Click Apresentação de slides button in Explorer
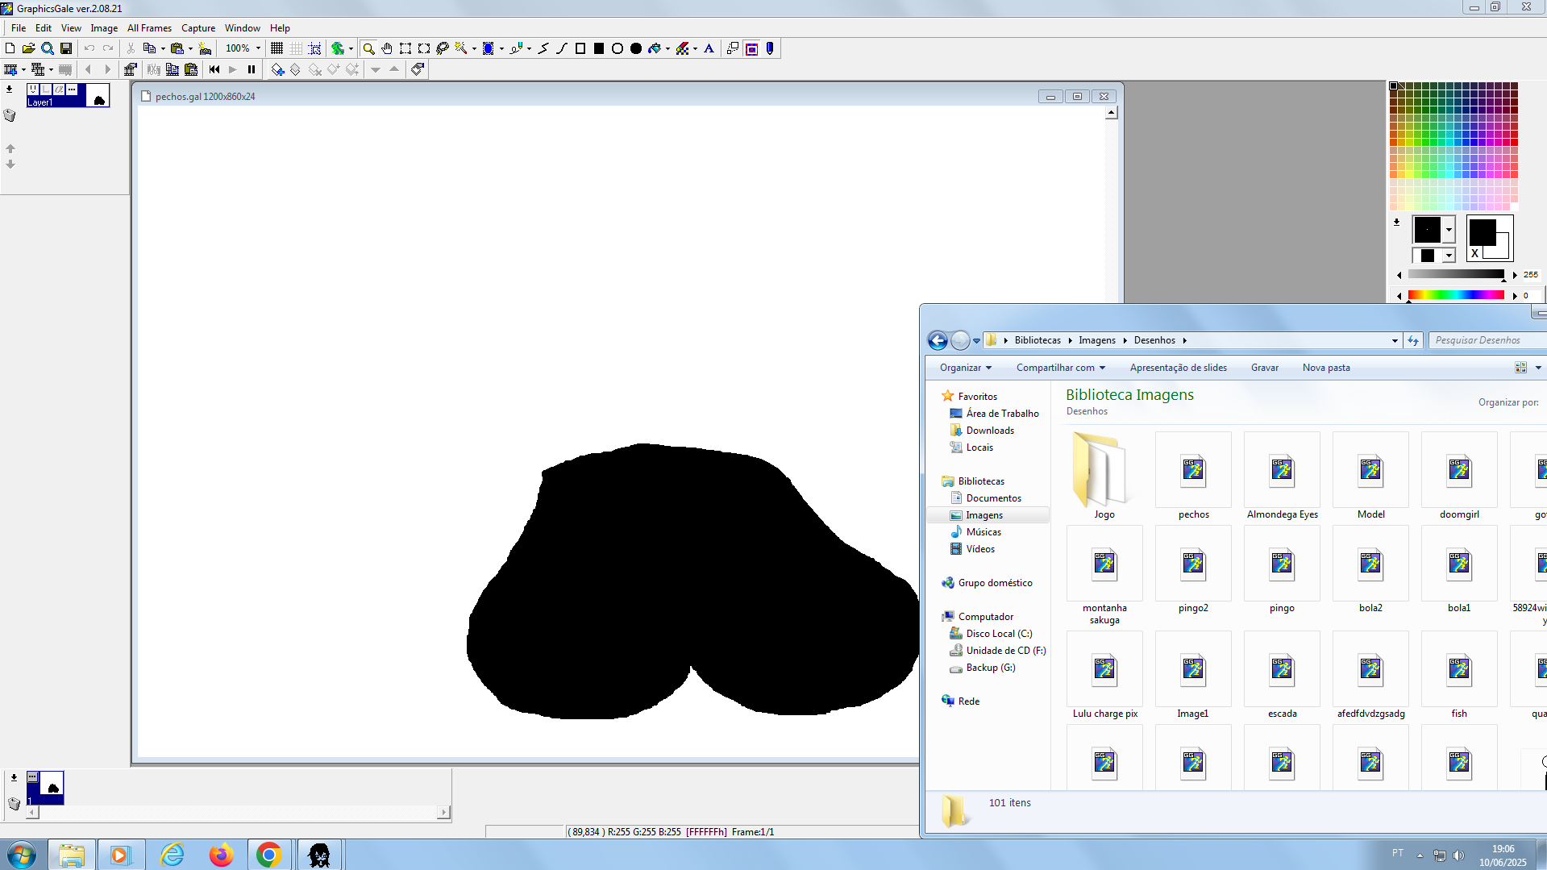The width and height of the screenshot is (1547, 870). 1178,368
